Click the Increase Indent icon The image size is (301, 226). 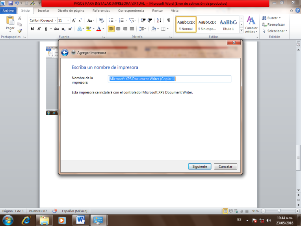pos(150,20)
